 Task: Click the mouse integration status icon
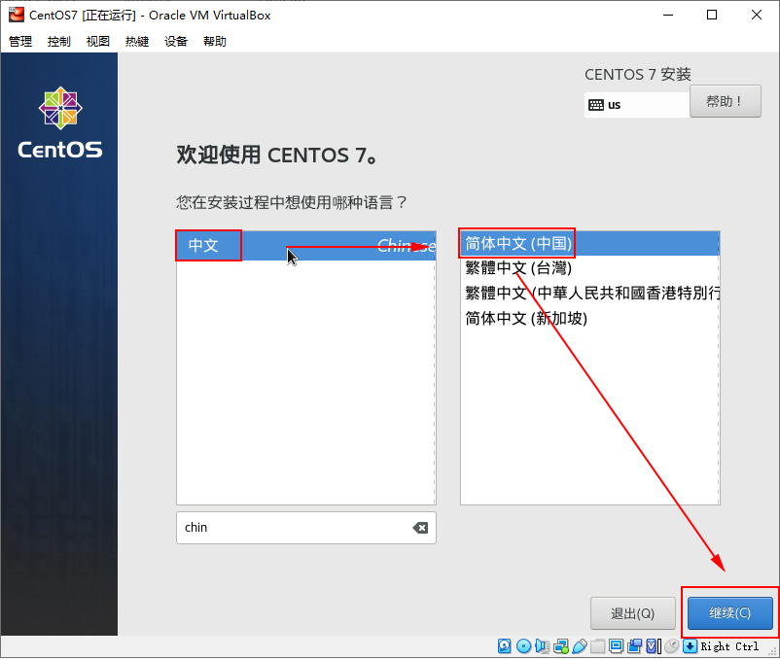click(674, 645)
